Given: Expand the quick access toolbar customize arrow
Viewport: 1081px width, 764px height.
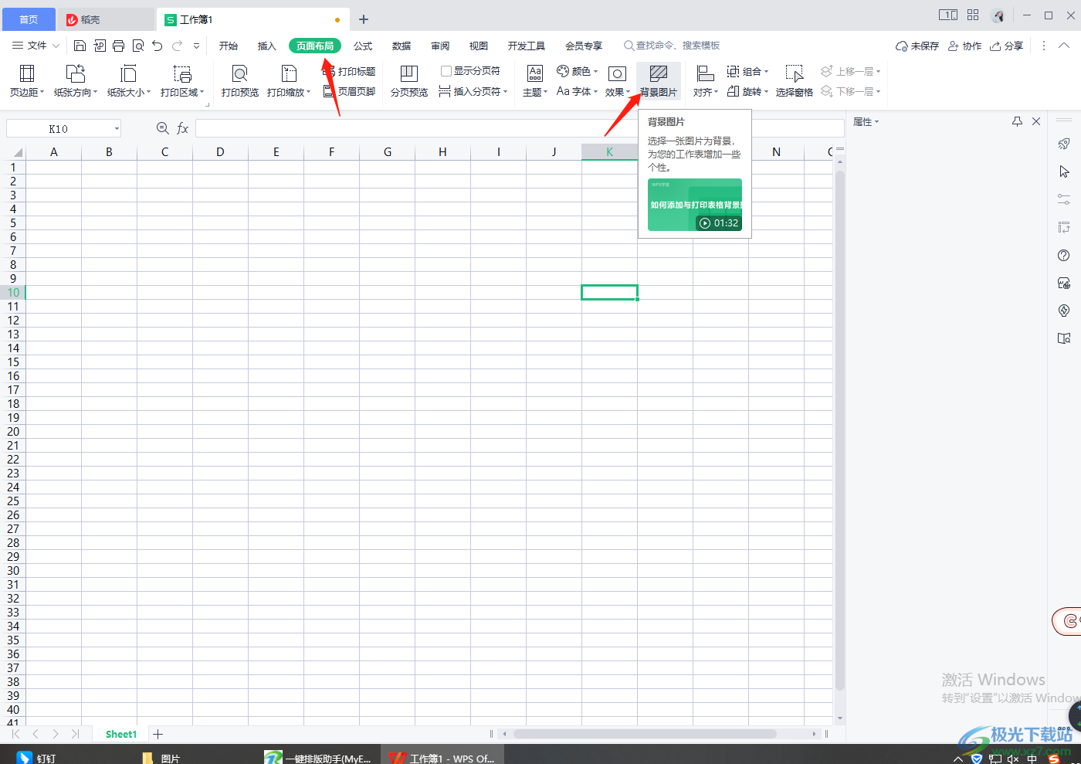Looking at the screenshot, I should point(196,46).
